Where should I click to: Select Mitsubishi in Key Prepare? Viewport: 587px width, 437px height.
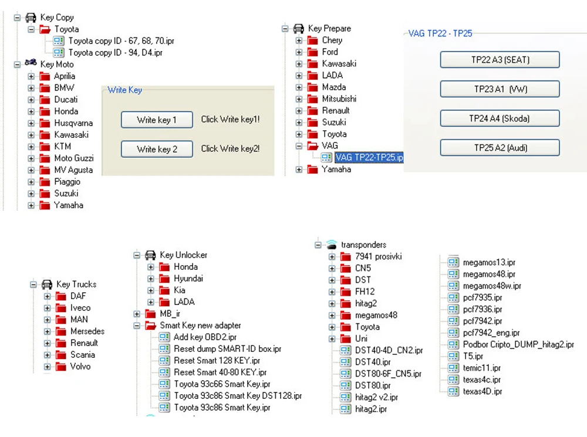(339, 99)
